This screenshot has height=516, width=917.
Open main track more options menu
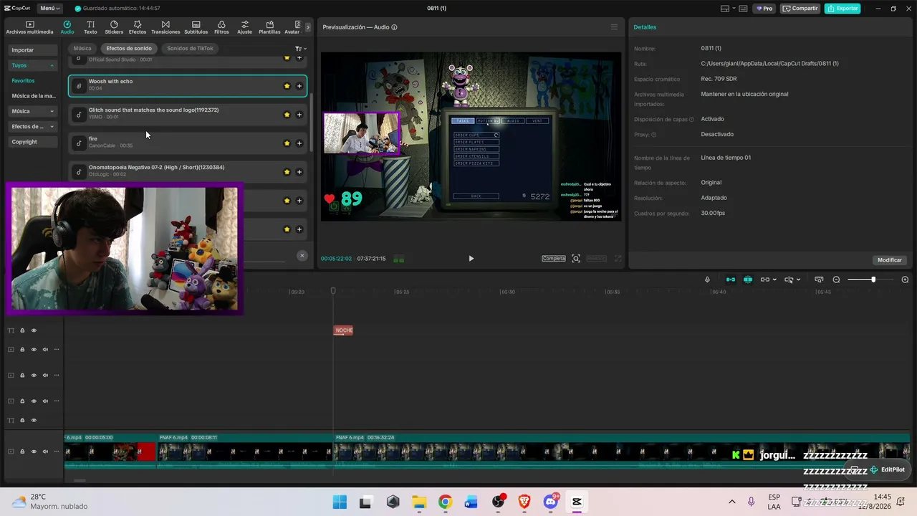(57, 451)
